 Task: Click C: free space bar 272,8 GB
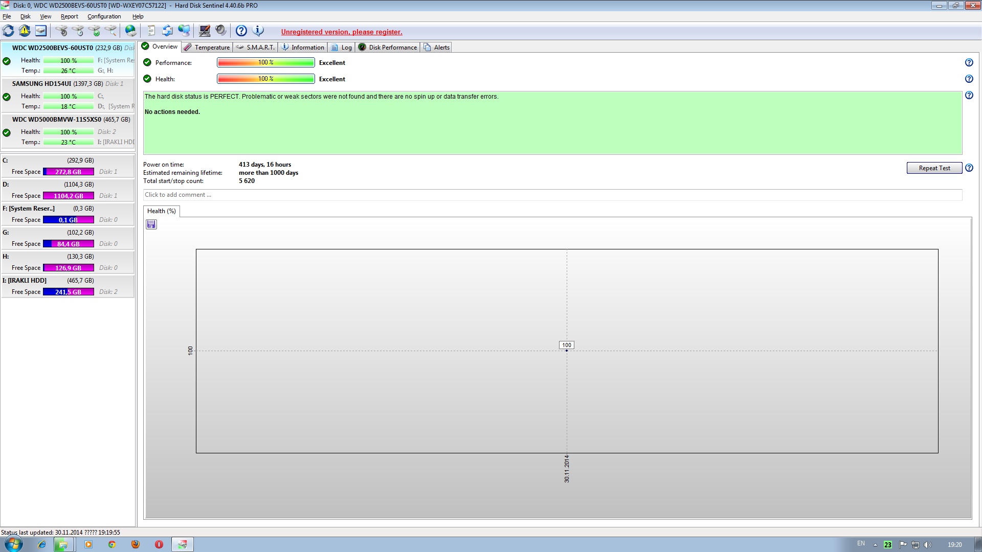click(69, 172)
